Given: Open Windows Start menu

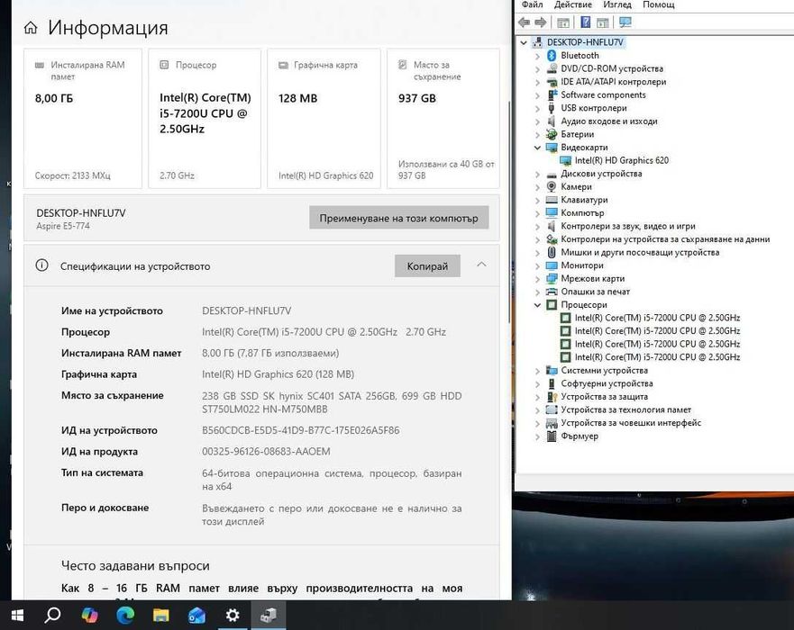Looking at the screenshot, I should click(x=17, y=615).
